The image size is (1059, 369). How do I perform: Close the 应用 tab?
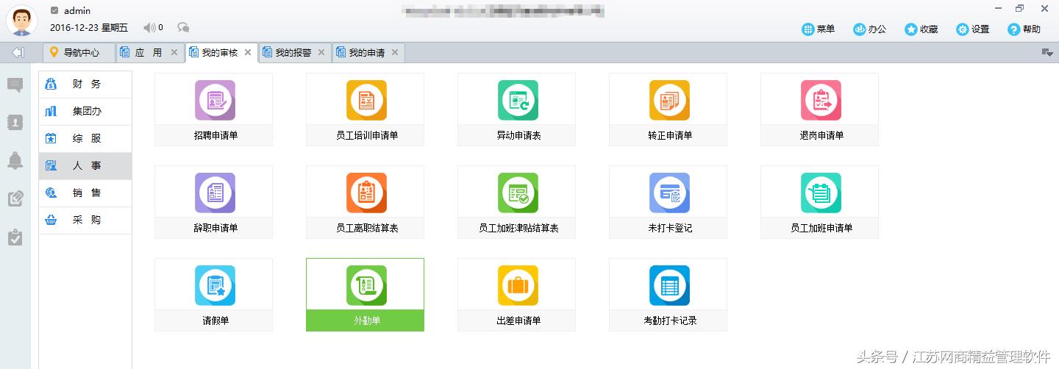pyautogui.click(x=174, y=52)
